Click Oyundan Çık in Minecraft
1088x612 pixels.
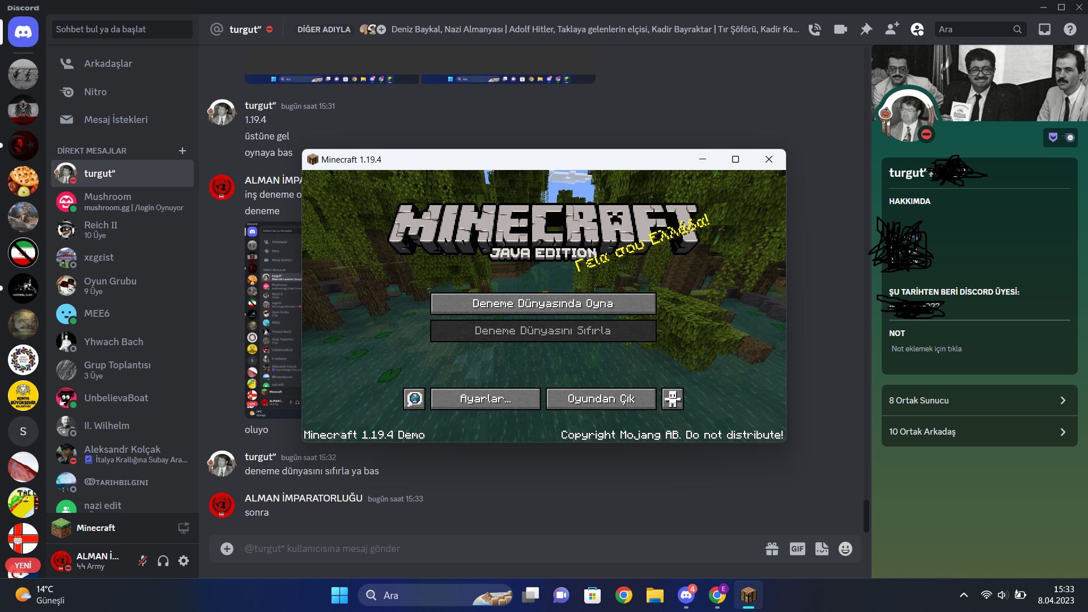[601, 399]
